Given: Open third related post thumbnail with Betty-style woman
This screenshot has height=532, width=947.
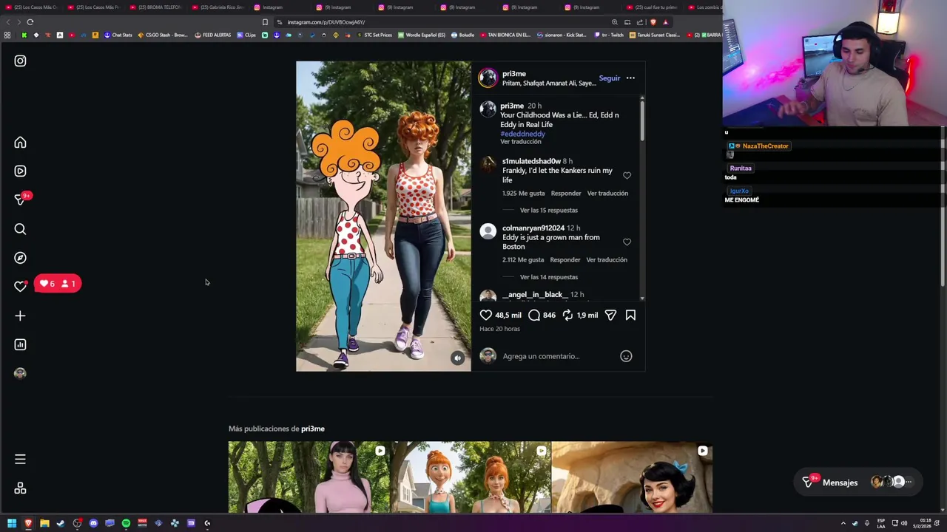Looking at the screenshot, I should click(632, 477).
